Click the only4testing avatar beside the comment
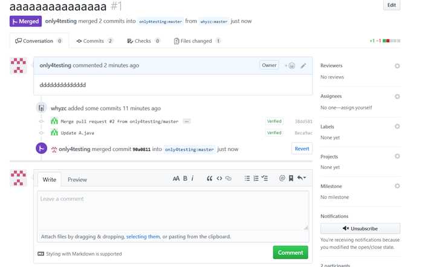The image size is (422, 267). click(18, 65)
